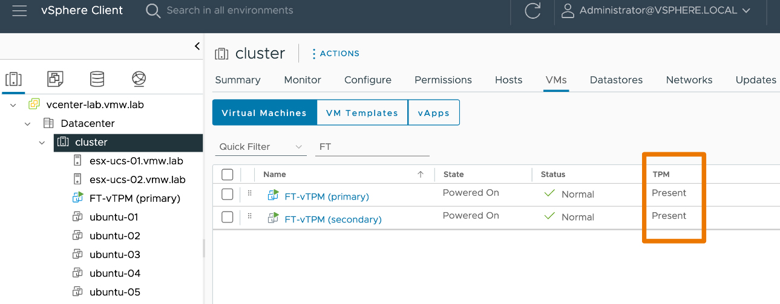780x304 pixels.
Task: Open the Administrator@VSPHERE.LOCAL user menu
Action: click(x=664, y=10)
